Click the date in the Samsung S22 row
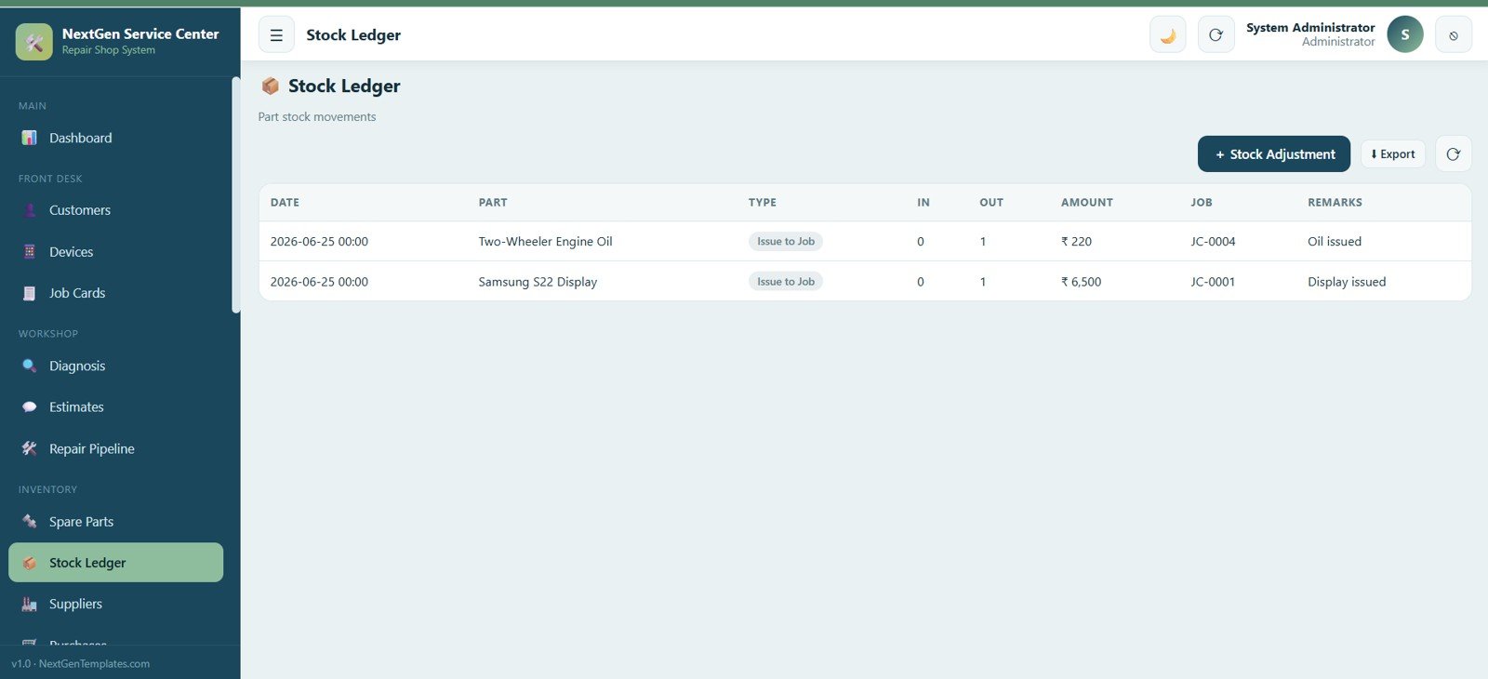The width and height of the screenshot is (1488, 679). pyautogui.click(x=319, y=282)
